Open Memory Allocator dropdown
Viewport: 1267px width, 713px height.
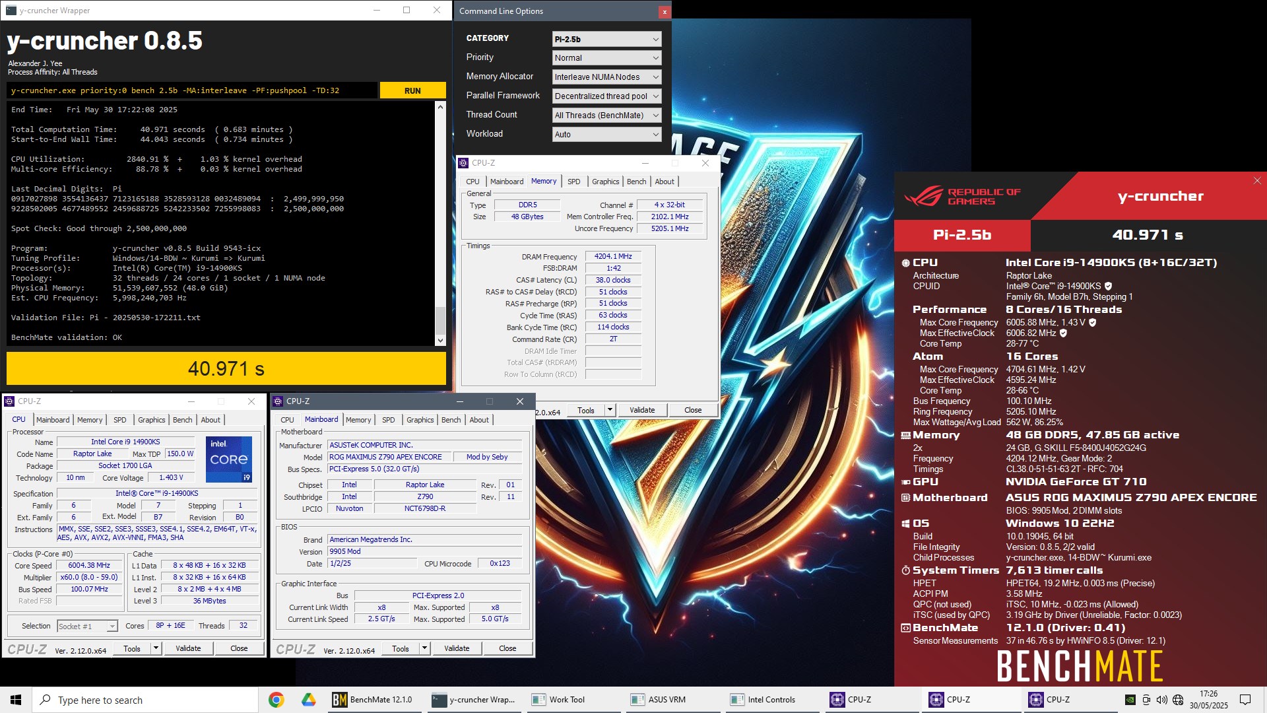click(x=606, y=77)
